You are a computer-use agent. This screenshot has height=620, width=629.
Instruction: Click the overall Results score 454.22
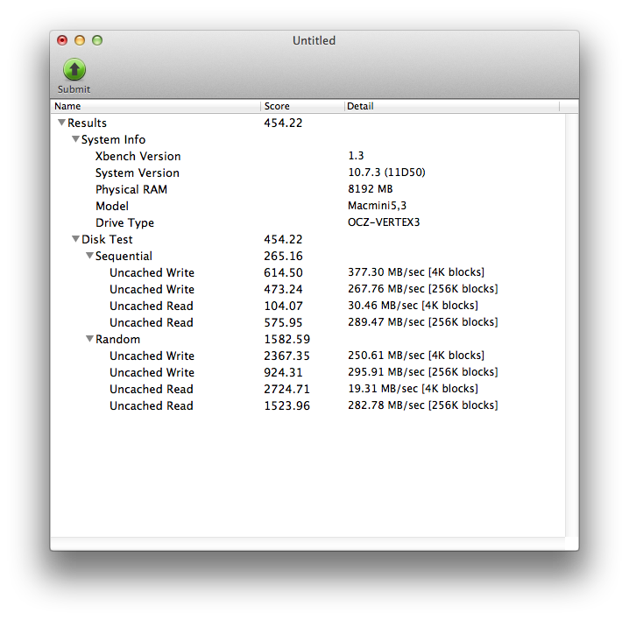pos(283,123)
